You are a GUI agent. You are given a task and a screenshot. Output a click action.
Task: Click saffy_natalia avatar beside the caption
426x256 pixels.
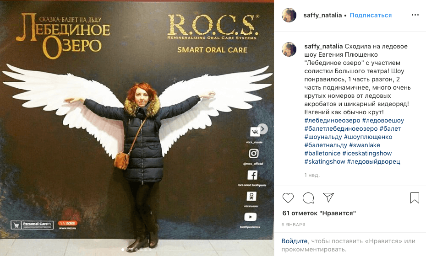click(289, 49)
